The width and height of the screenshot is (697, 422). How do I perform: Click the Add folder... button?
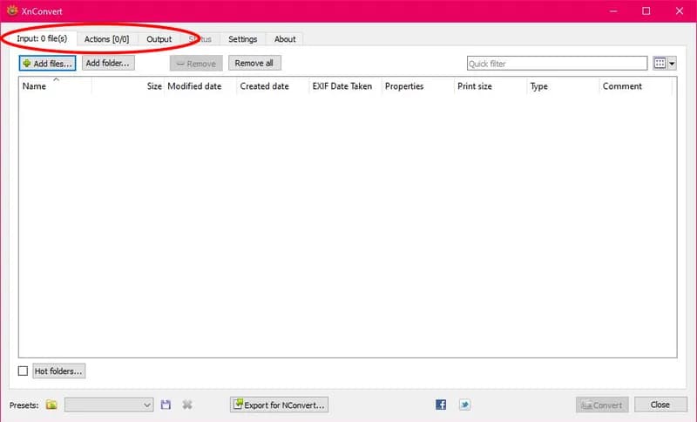click(108, 63)
